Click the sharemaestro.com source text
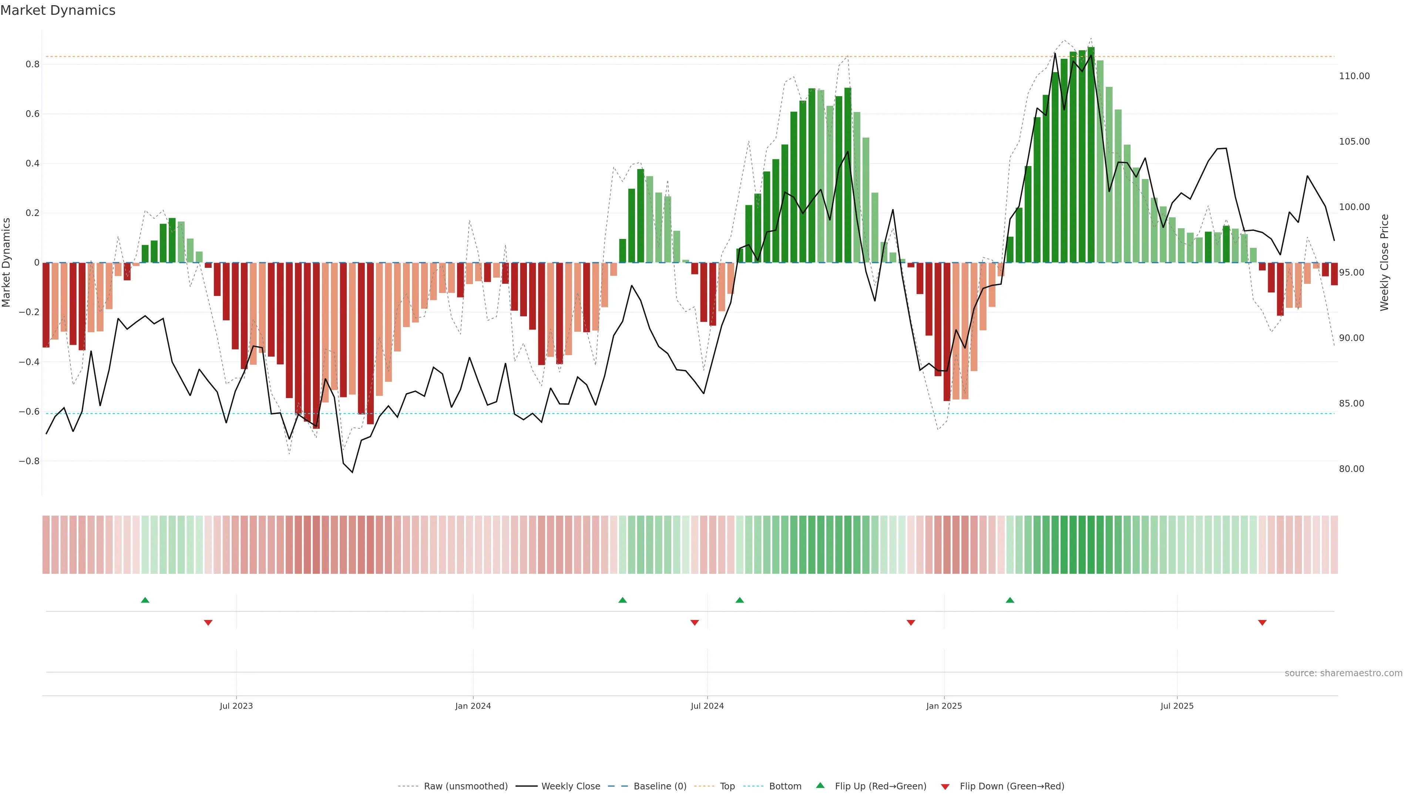Image resolution: width=1421 pixels, height=799 pixels. (x=1343, y=673)
